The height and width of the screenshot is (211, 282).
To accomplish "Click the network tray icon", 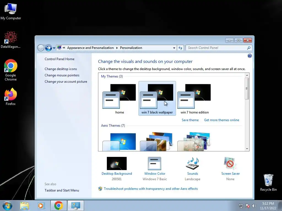I will 241,206.
